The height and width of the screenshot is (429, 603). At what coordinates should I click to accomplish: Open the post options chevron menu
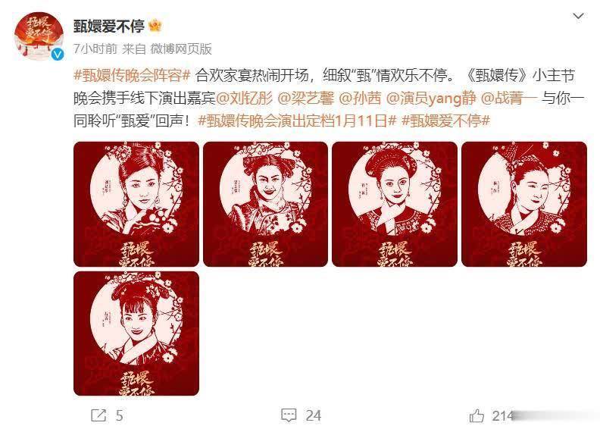click(579, 16)
